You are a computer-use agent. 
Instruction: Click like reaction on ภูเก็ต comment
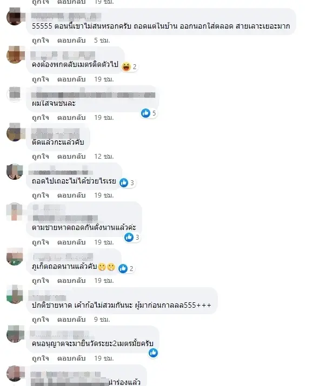click(123, 268)
